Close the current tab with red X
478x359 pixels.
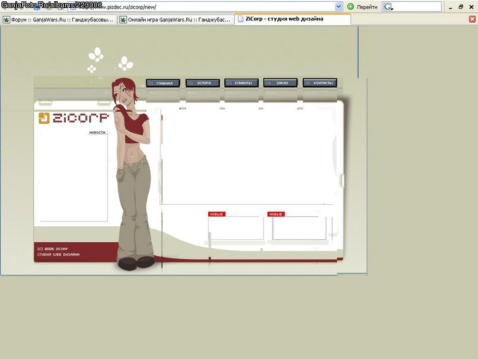coord(472,19)
